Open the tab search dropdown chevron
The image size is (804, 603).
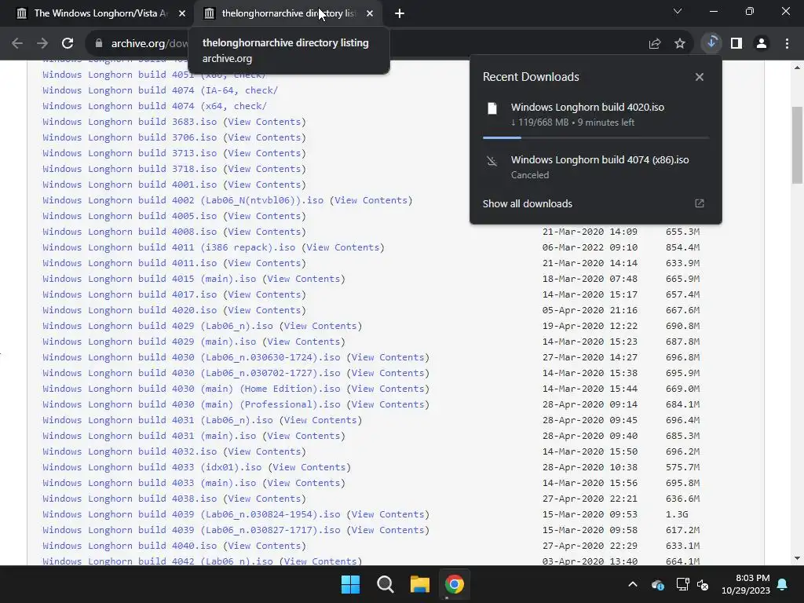click(678, 11)
